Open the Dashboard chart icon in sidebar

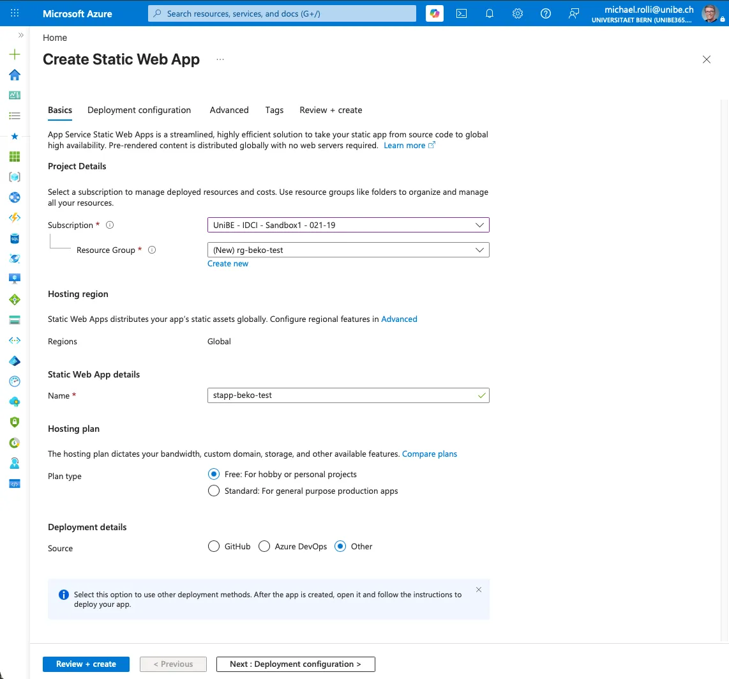pos(15,95)
